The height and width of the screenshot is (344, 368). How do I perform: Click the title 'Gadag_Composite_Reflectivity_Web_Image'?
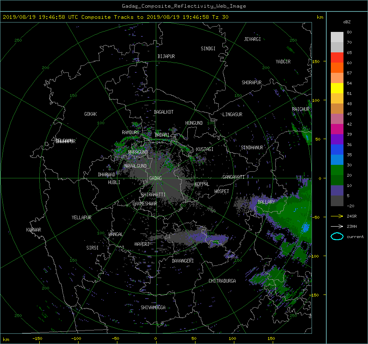tap(184, 6)
